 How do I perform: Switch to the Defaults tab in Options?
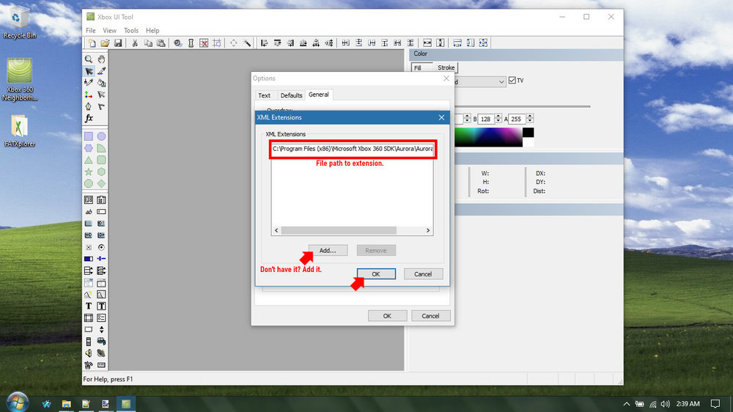coord(291,95)
